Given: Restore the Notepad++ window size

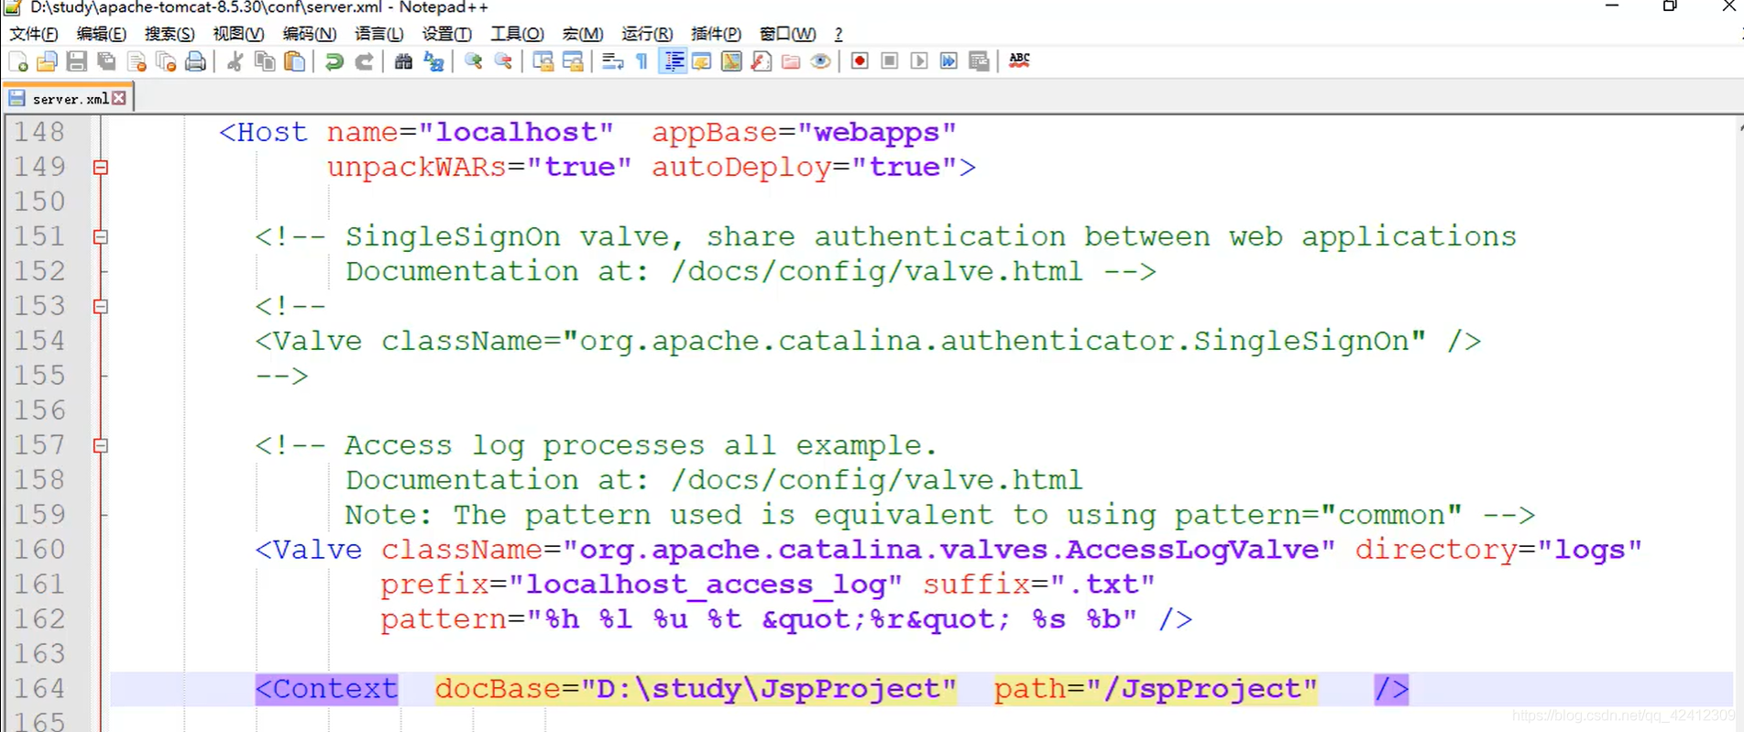Looking at the screenshot, I should pyautogui.click(x=1670, y=6).
